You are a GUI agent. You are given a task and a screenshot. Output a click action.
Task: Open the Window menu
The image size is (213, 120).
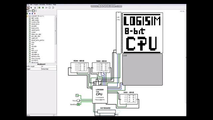coord(49,5)
